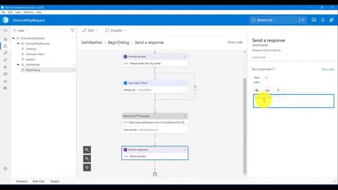Screen dimensions: 338x190
Task: Click in the response text editor field
Action: [294, 101]
